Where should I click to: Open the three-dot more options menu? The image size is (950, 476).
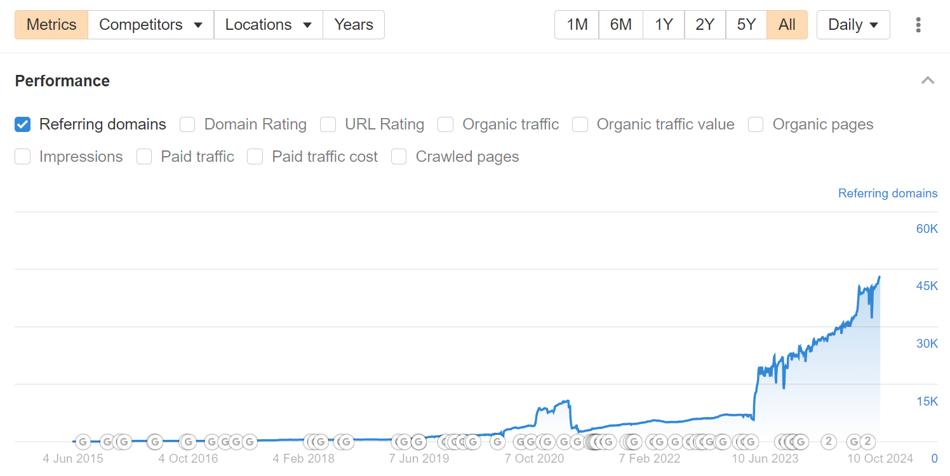click(x=918, y=25)
